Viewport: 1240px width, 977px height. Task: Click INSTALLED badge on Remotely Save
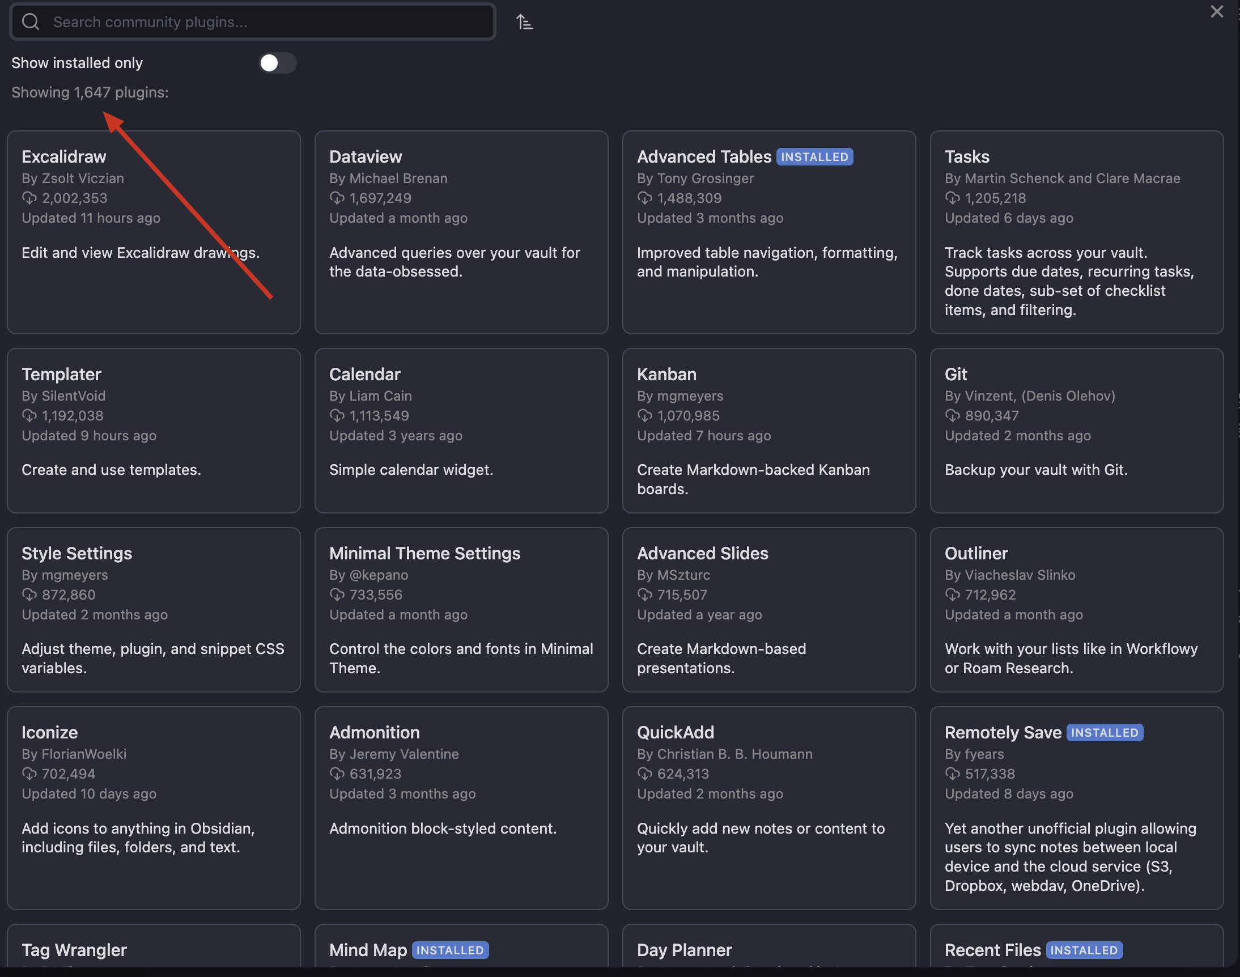pos(1105,733)
